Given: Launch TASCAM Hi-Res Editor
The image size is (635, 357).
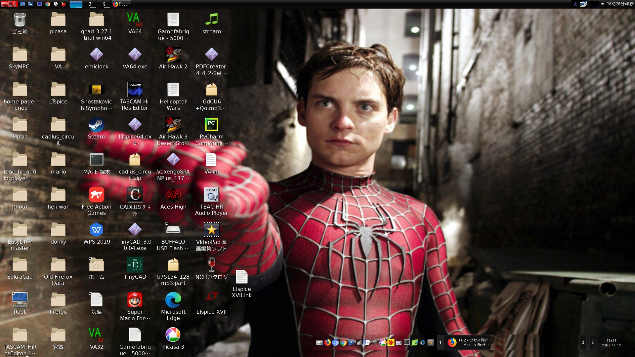Looking at the screenshot, I should [x=135, y=90].
